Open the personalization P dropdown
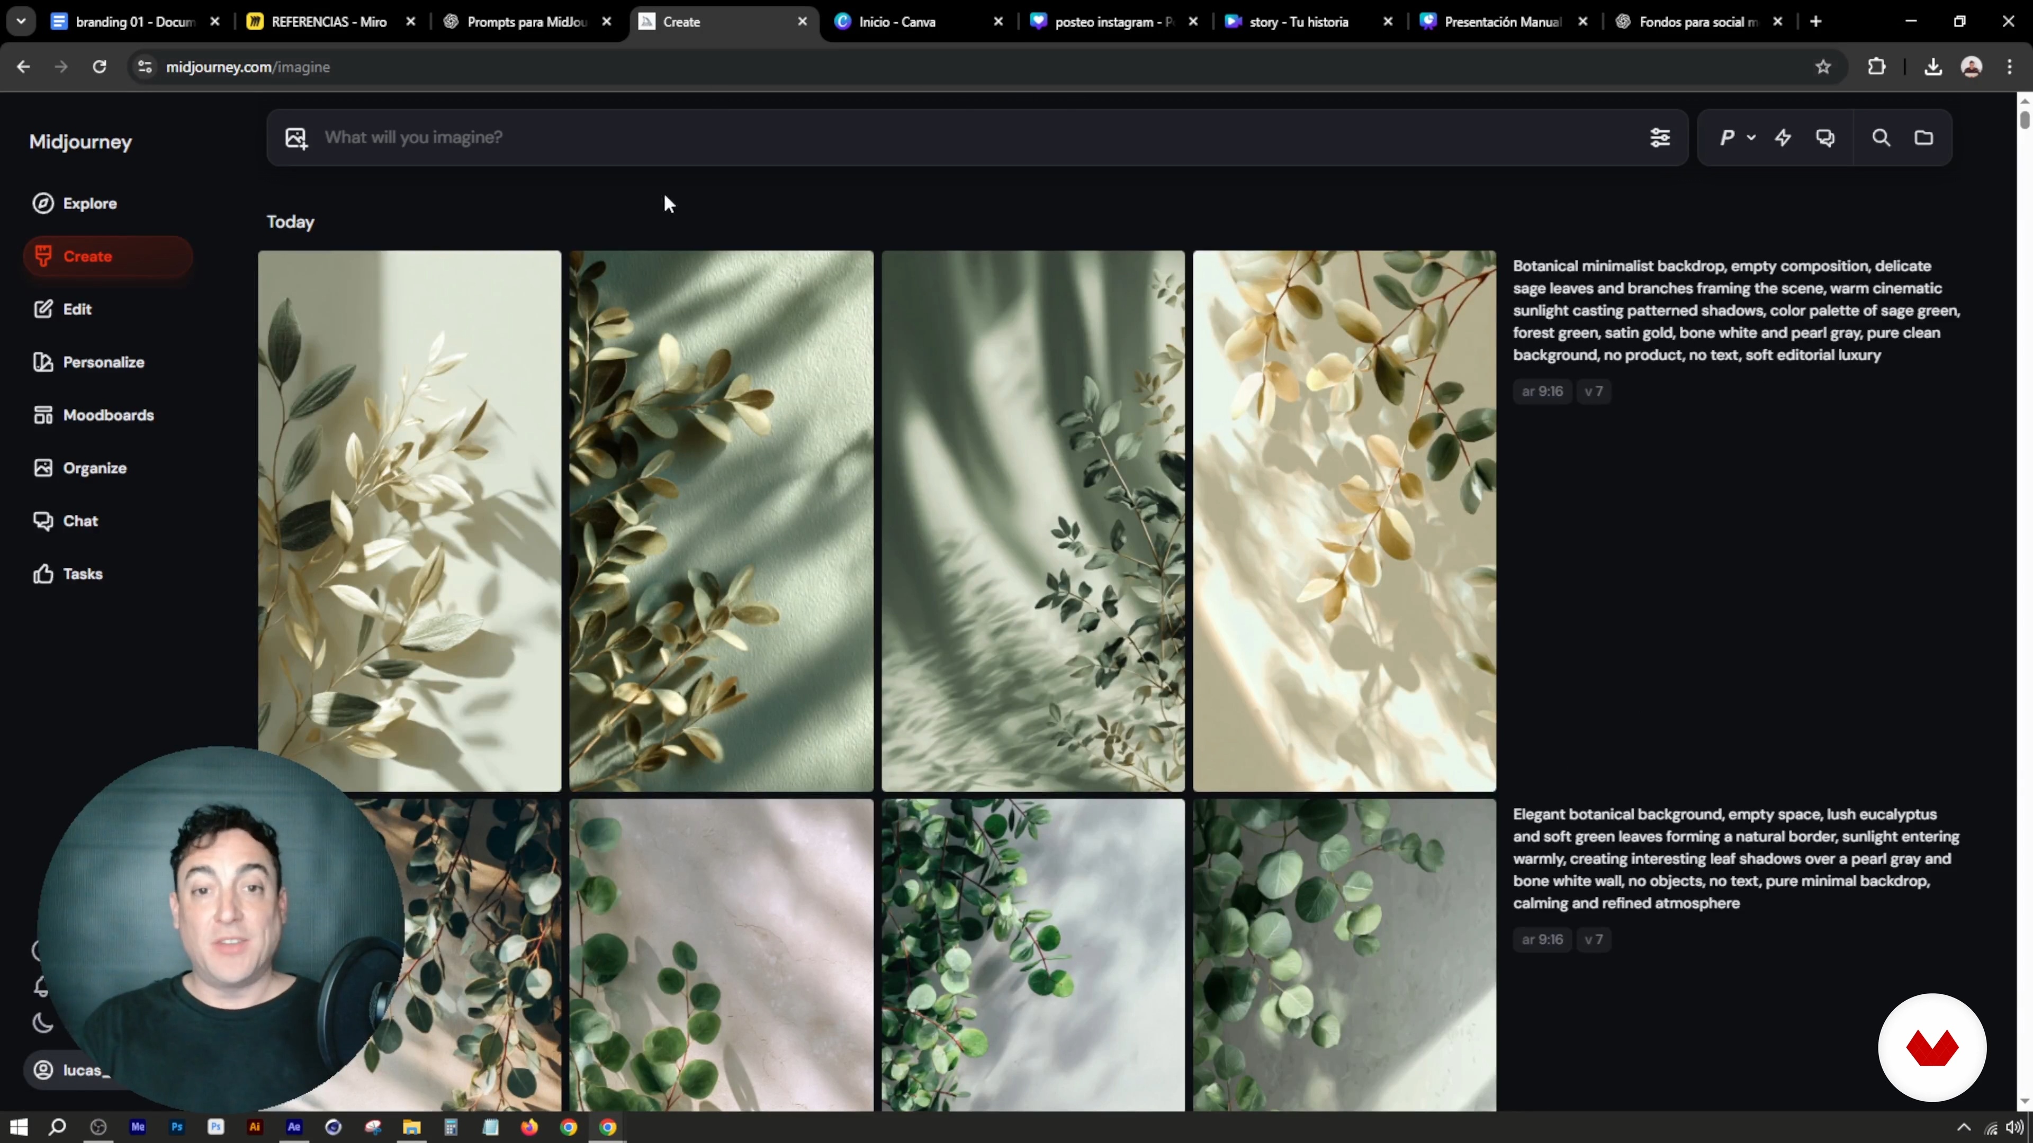 [1737, 138]
